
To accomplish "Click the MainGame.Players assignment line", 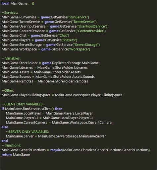I will point(39,40).
